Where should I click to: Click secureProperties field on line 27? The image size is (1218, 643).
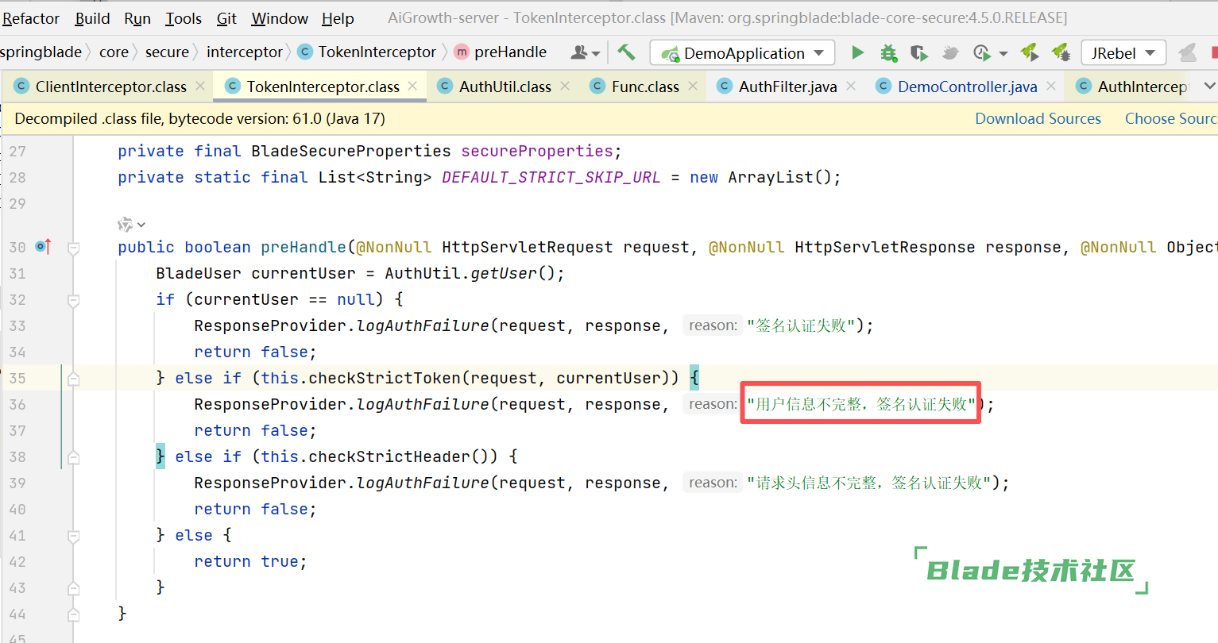point(537,151)
